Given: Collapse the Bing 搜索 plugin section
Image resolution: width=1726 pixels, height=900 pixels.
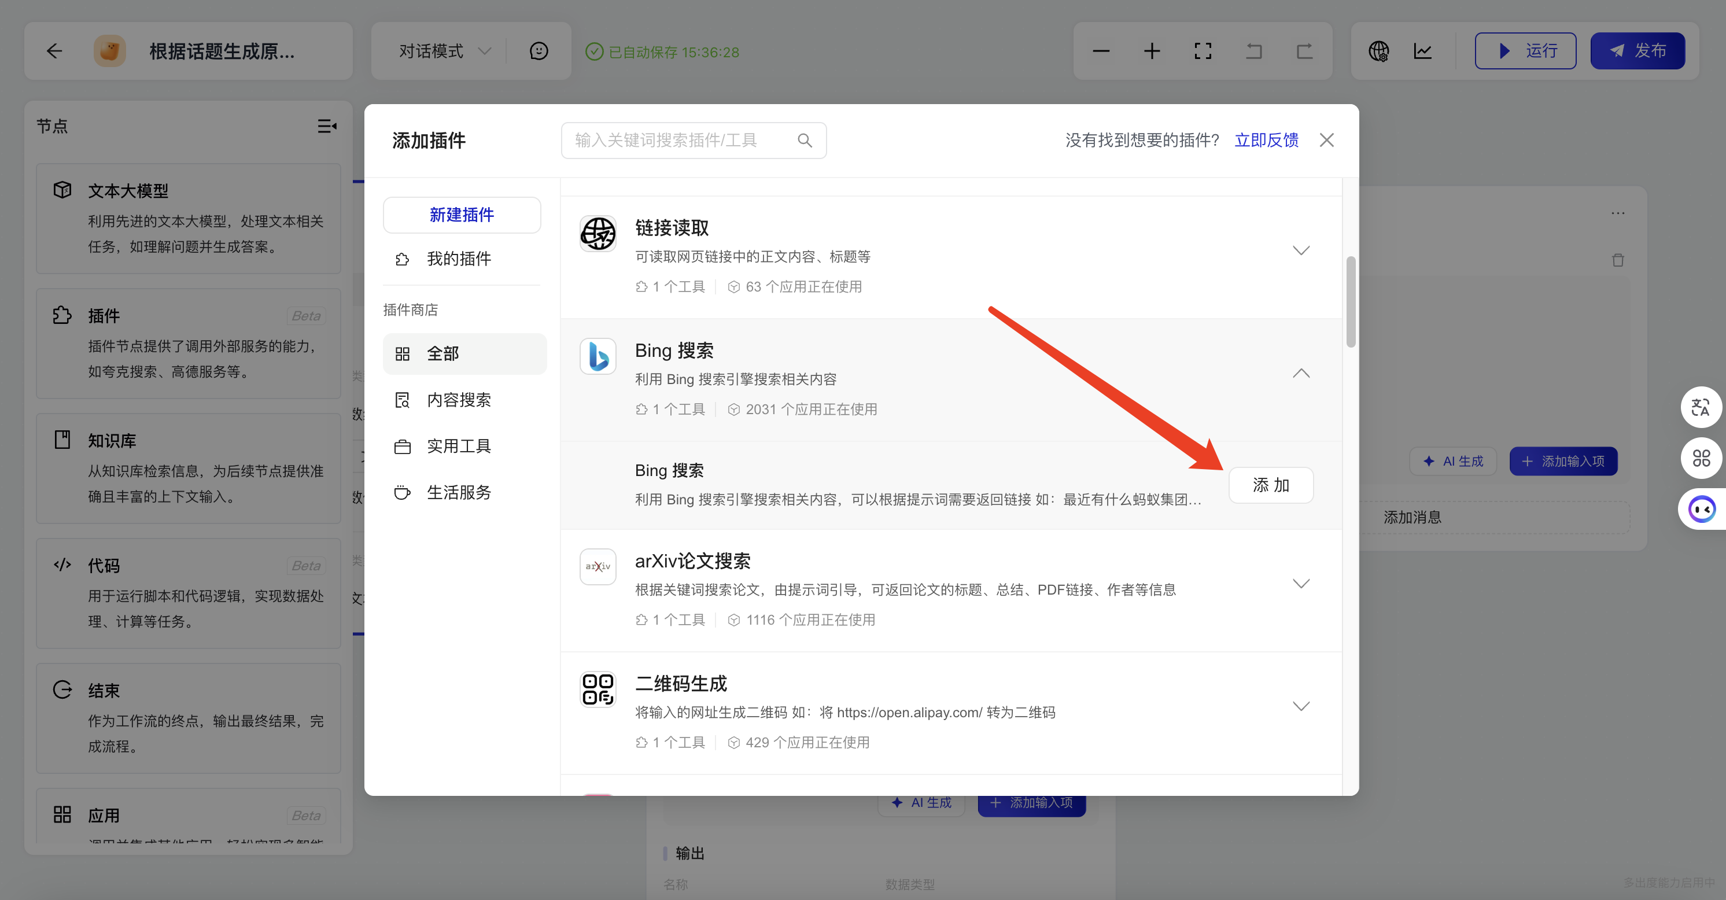Looking at the screenshot, I should [x=1300, y=373].
